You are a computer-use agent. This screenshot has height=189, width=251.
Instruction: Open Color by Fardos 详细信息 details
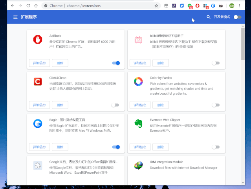(140, 105)
